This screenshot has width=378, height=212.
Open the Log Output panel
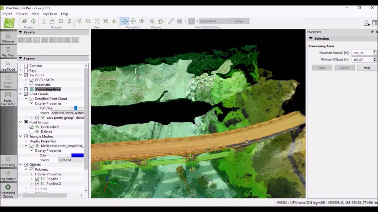click(8, 175)
